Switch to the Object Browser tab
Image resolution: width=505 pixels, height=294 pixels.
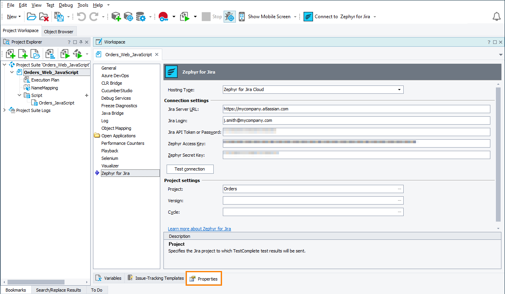tap(59, 31)
